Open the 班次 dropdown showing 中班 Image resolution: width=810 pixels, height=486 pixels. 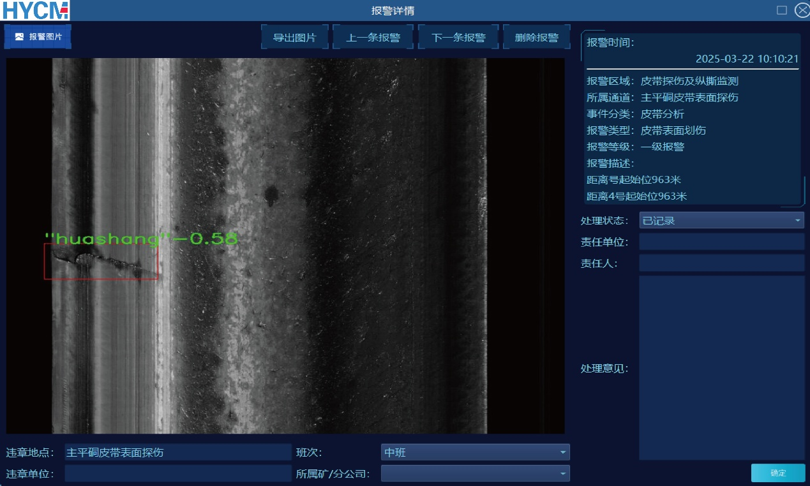(x=476, y=453)
